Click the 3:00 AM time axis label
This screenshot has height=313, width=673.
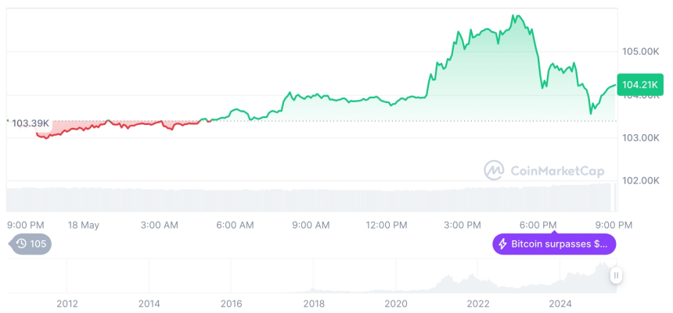pyautogui.click(x=159, y=225)
